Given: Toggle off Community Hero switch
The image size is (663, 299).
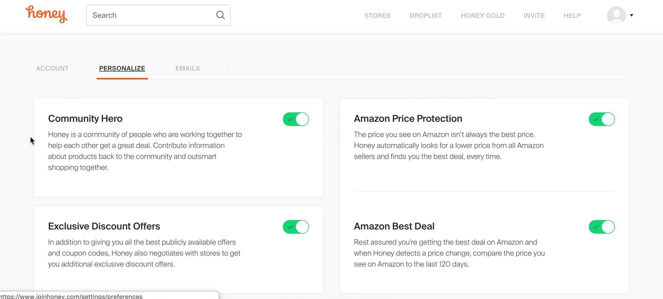Looking at the screenshot, I should 296,119.
